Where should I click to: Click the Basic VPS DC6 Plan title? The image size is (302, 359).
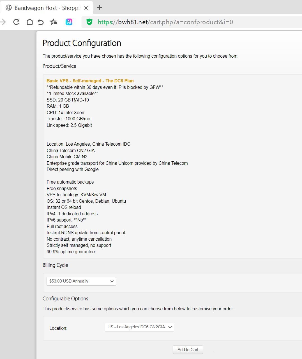click(x=90, y=81)
